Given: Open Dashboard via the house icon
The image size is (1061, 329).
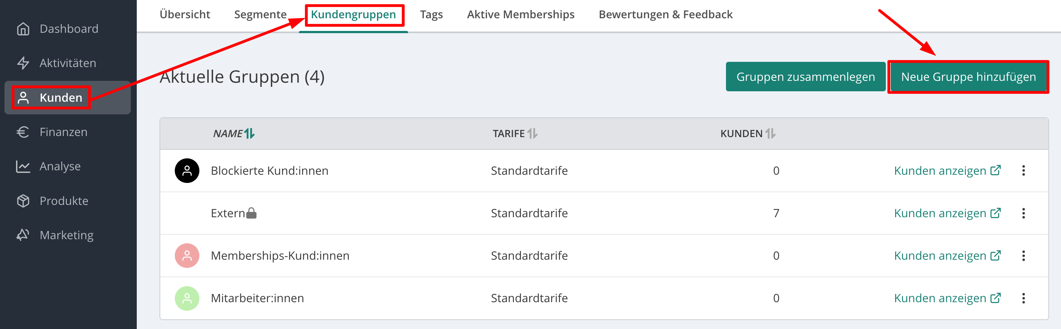Looking at the screenshot, I should pos(23,29).
